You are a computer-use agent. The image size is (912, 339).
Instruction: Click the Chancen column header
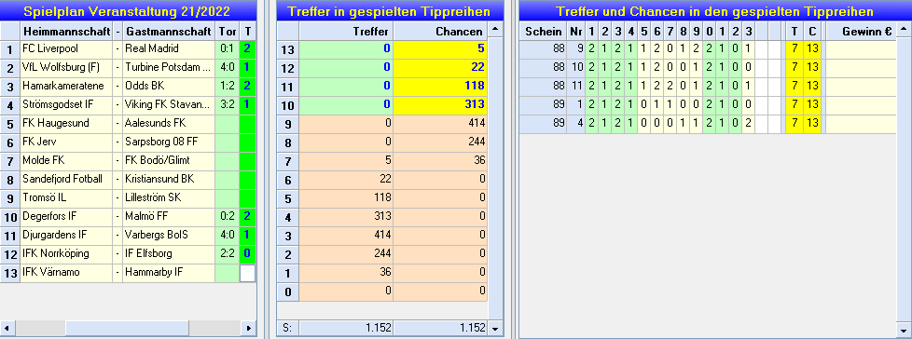point(441,32)
